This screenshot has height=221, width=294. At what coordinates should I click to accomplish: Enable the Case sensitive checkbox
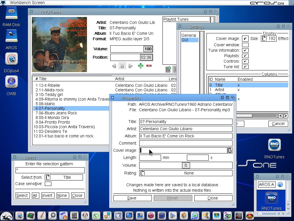pos(48,184)
